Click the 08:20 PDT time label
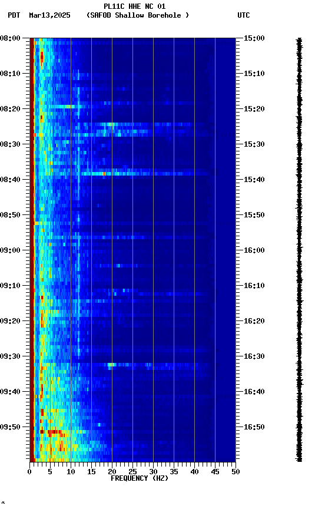Image resolution: width=325 pixels, height=509 pixels. point(10,109)
